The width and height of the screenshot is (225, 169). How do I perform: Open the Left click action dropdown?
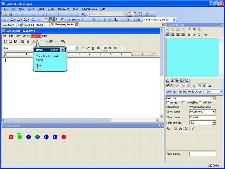(x=214, y=99)
